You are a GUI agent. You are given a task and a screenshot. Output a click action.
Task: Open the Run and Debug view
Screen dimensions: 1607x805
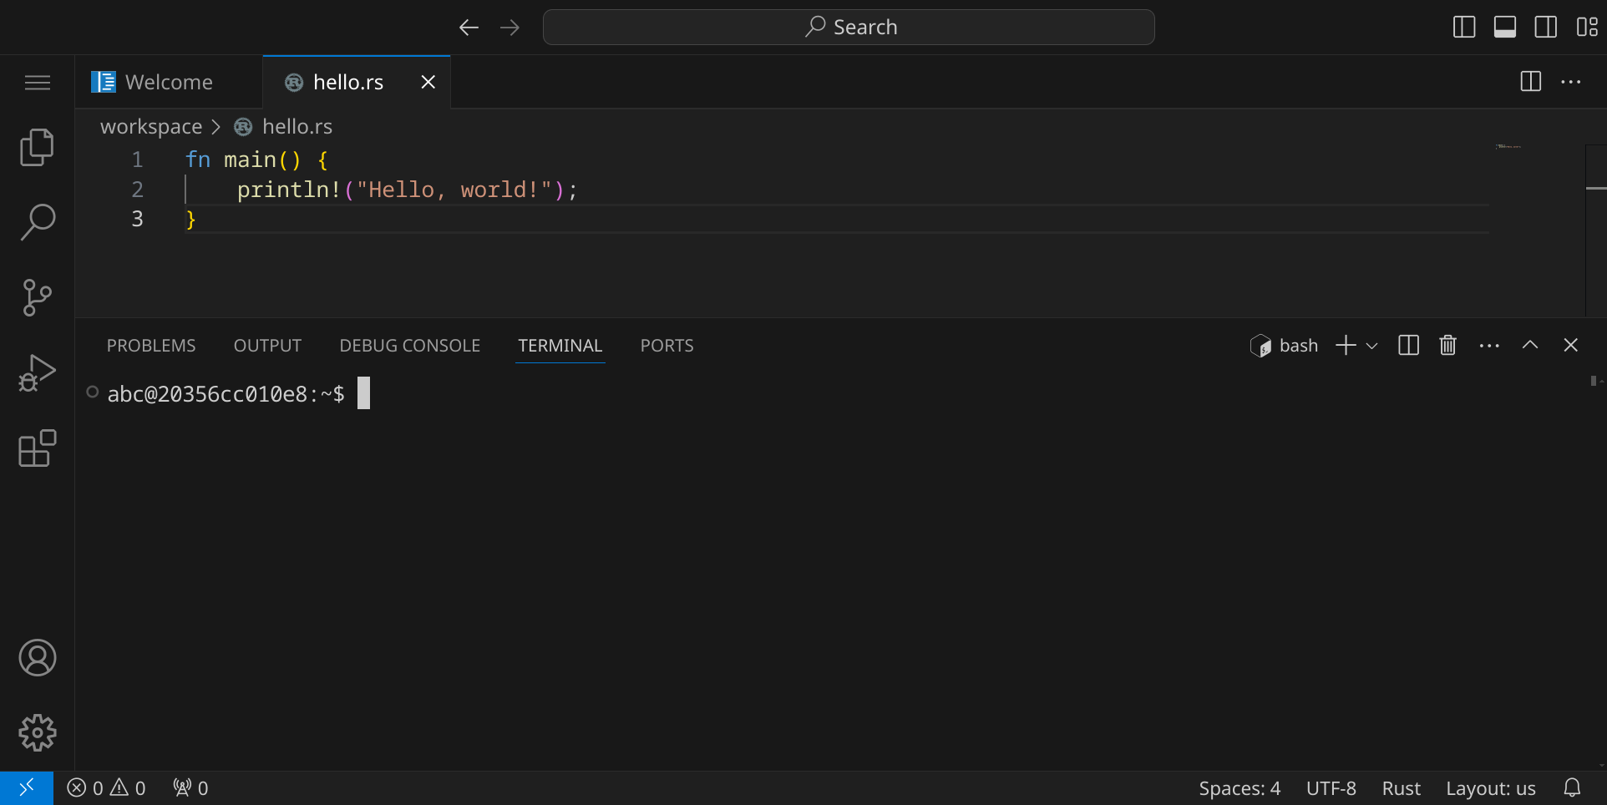[37, 372]
